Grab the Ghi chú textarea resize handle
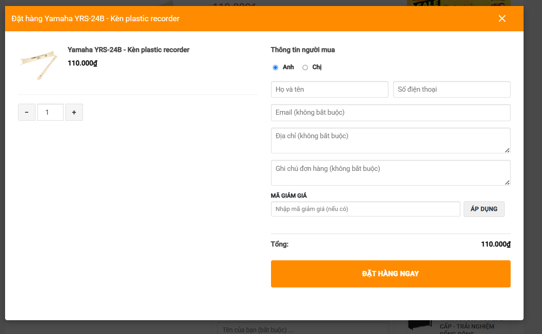 [507, 182]
